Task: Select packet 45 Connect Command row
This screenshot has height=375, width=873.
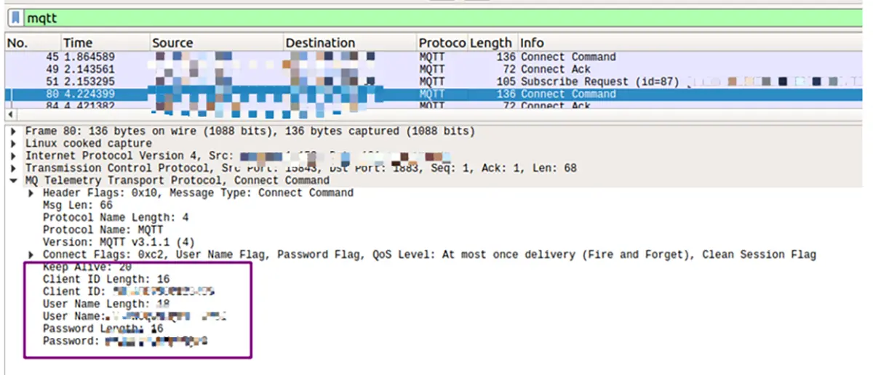Action: [x=435, y=57]
